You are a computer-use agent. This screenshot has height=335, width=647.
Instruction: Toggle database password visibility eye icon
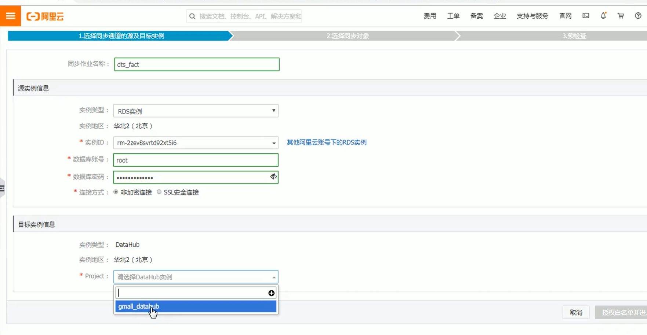click(273, 177)
